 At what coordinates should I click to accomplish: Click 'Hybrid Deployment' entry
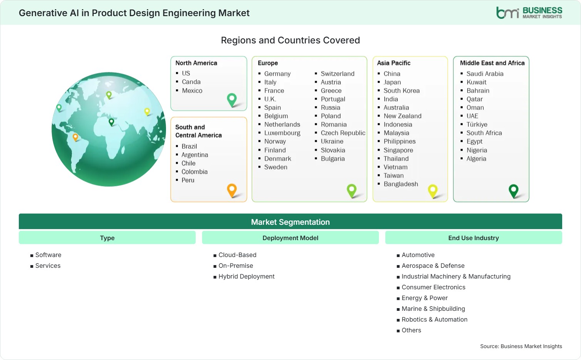(x=247, y=276)
